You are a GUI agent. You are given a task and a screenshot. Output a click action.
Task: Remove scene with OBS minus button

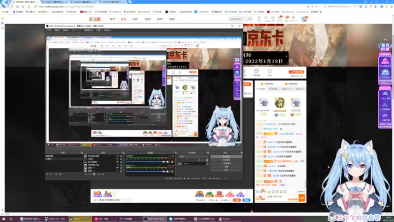tap(51, 174)
